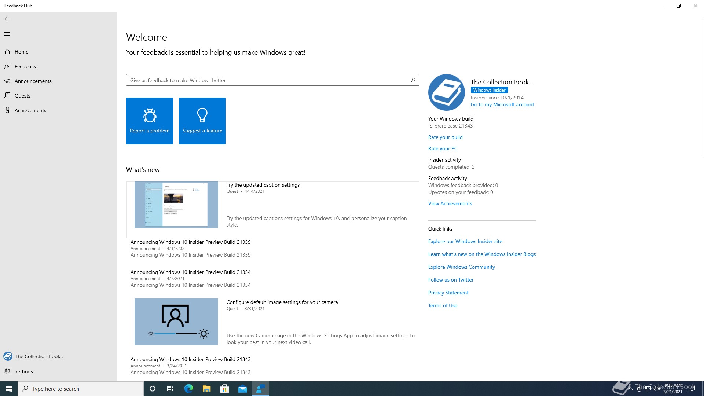Open Home from the sidebar

pyautogui.click(x=21, y=52)
